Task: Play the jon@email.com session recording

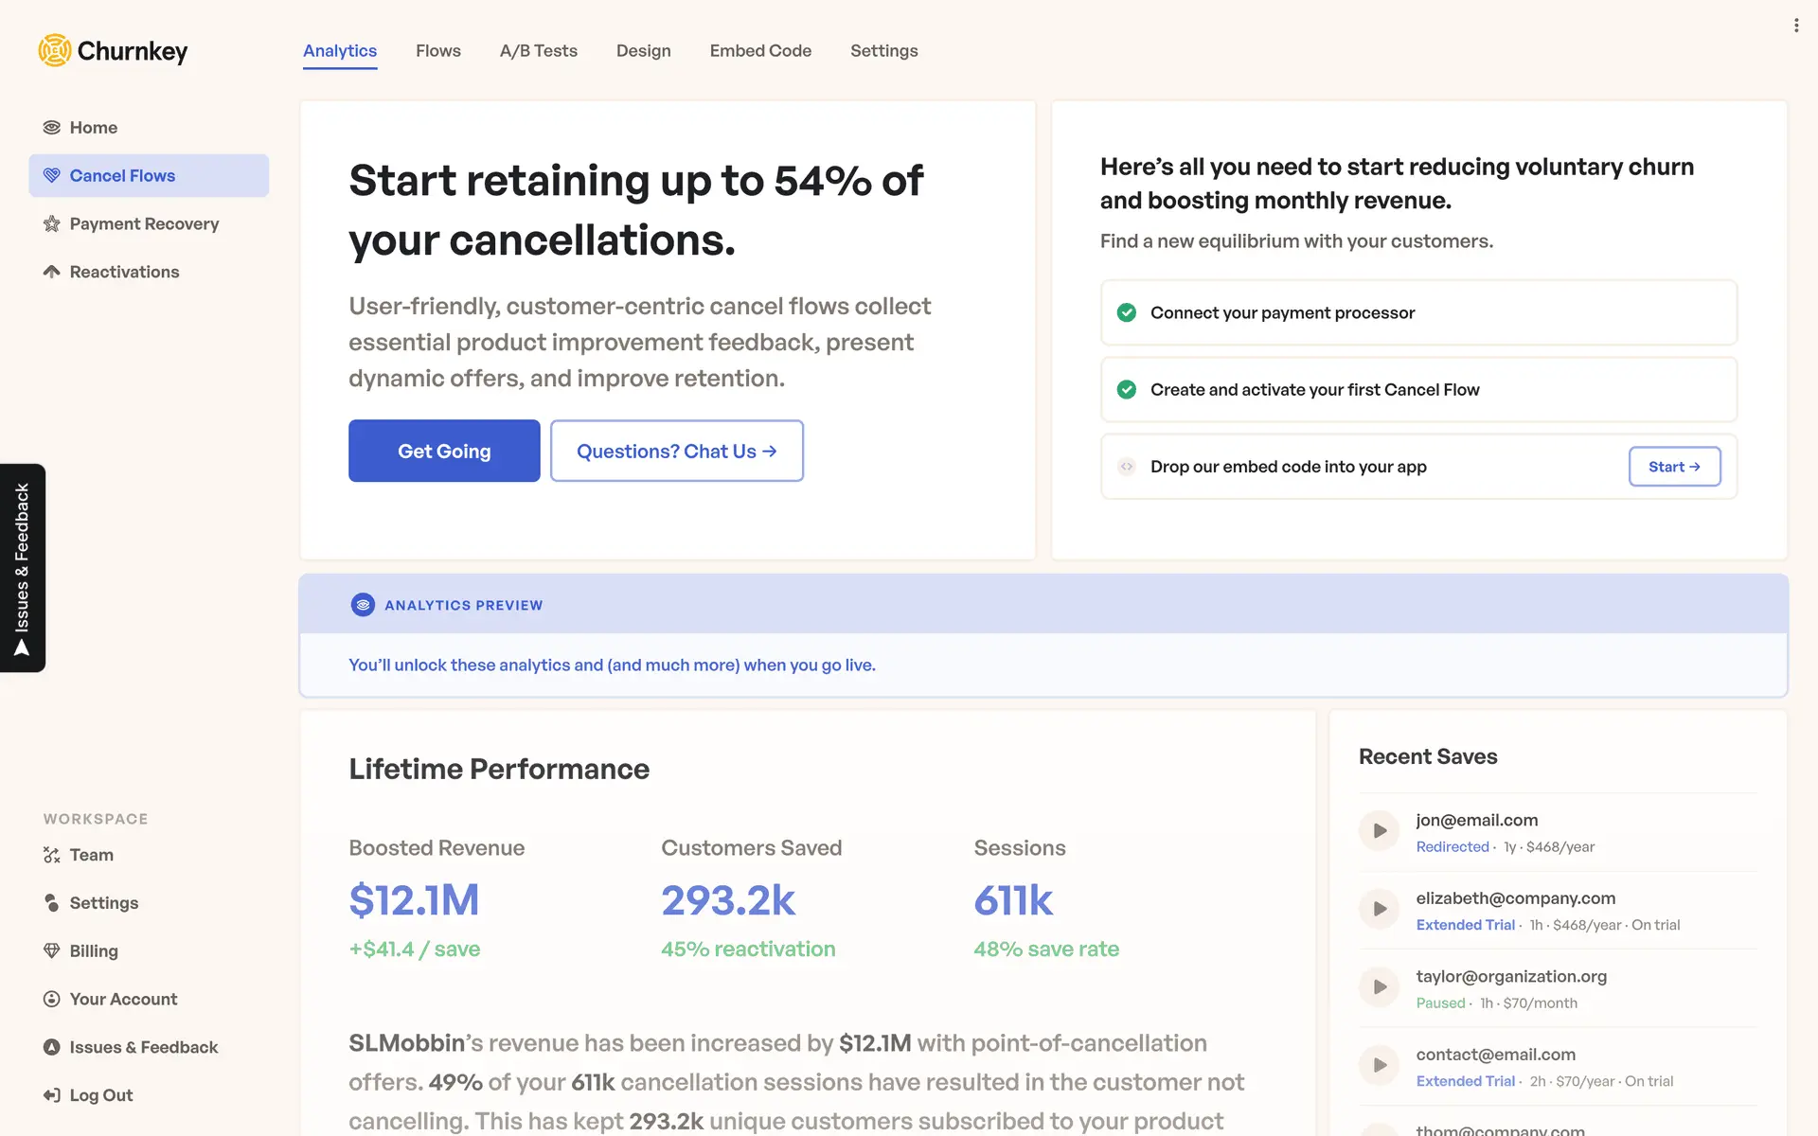Action: (1380, 831)
